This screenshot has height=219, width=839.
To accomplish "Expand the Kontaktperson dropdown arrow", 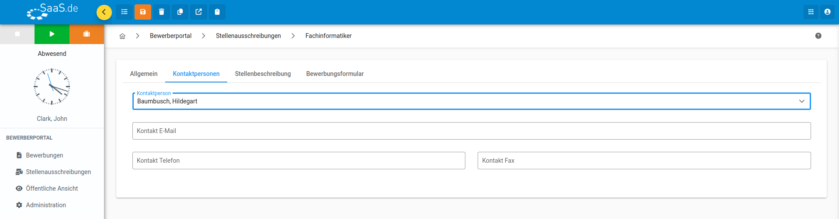I will click(802, 101).
